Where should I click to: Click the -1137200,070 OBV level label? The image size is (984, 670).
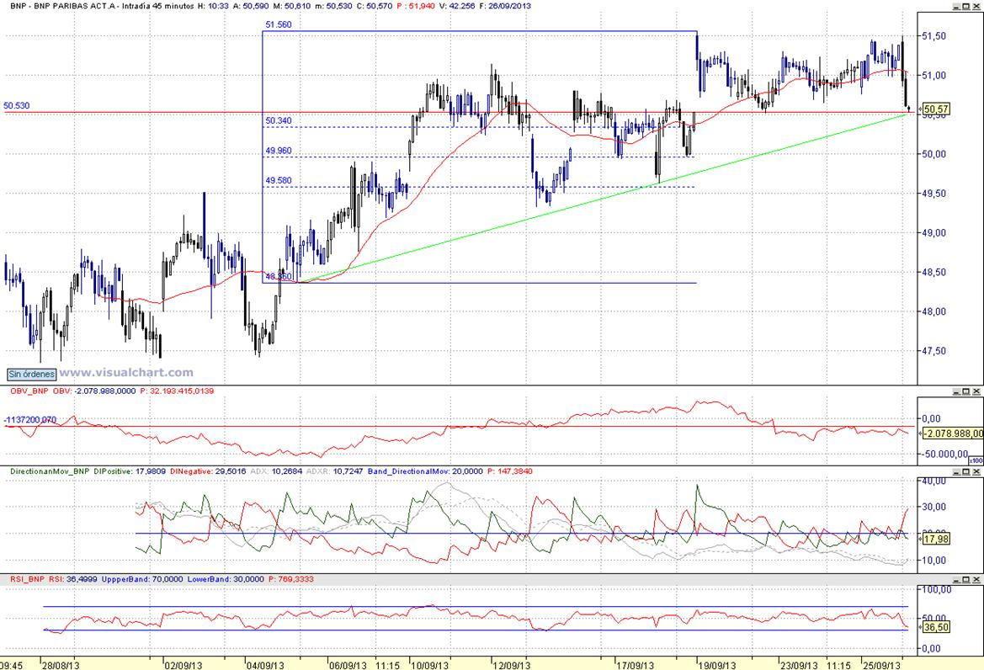click(29, 420)
